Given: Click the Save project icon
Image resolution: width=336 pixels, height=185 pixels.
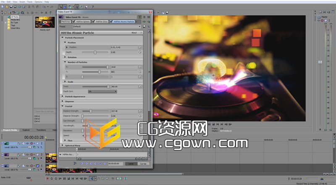Looking at the screenshot, I should coord(11,7).
